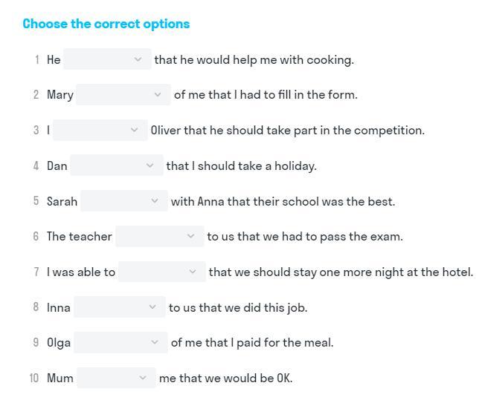Click "Oliver that he should take part in the competition."

coord(287,131)
